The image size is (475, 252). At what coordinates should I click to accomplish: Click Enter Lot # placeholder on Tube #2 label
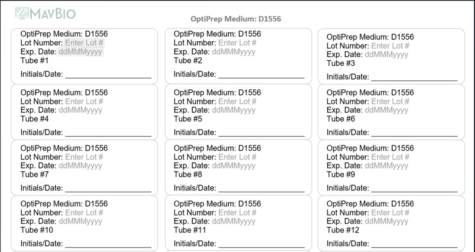pyautogui.click(x=237, y=43)
